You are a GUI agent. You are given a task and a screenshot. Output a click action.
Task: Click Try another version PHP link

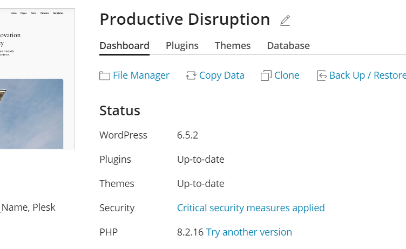tap(249, 232)
